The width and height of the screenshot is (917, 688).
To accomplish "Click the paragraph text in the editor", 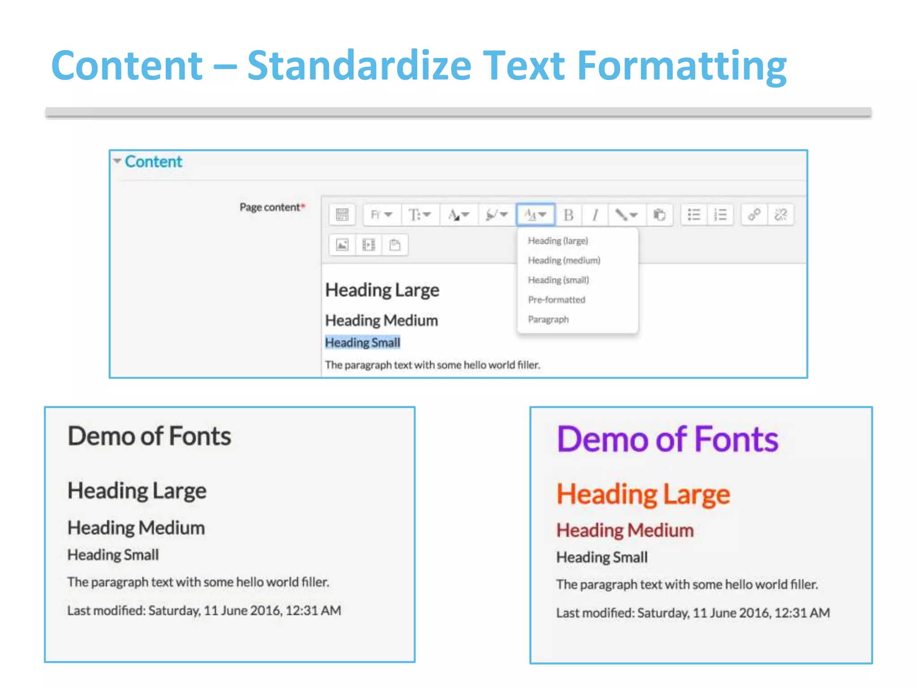I will [x=433, y=365].
